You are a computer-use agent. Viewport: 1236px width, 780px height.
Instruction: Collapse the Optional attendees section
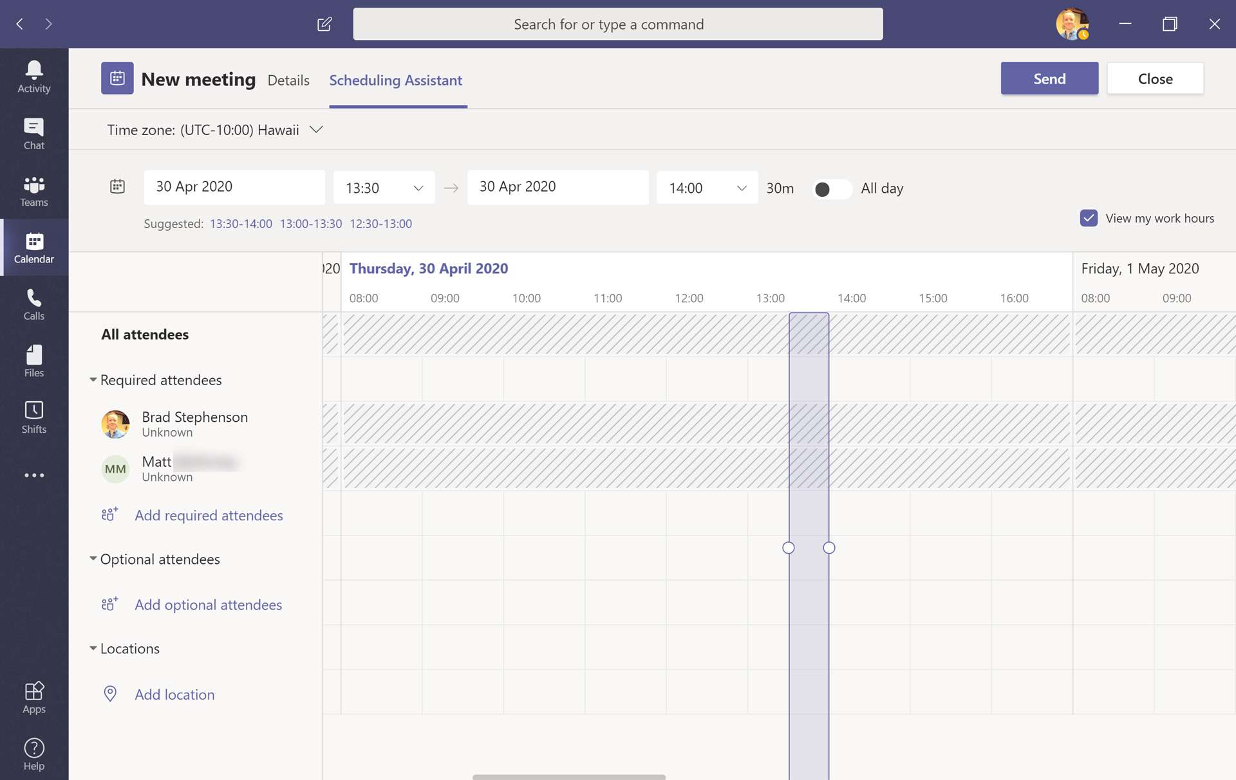coord(92,559)
